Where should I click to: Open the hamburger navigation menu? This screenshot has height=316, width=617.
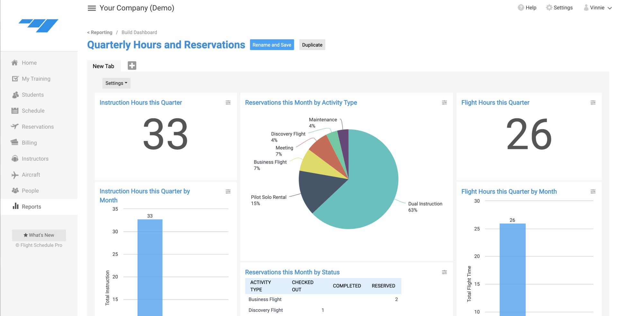pyautogui.click(x=92, y=8)
